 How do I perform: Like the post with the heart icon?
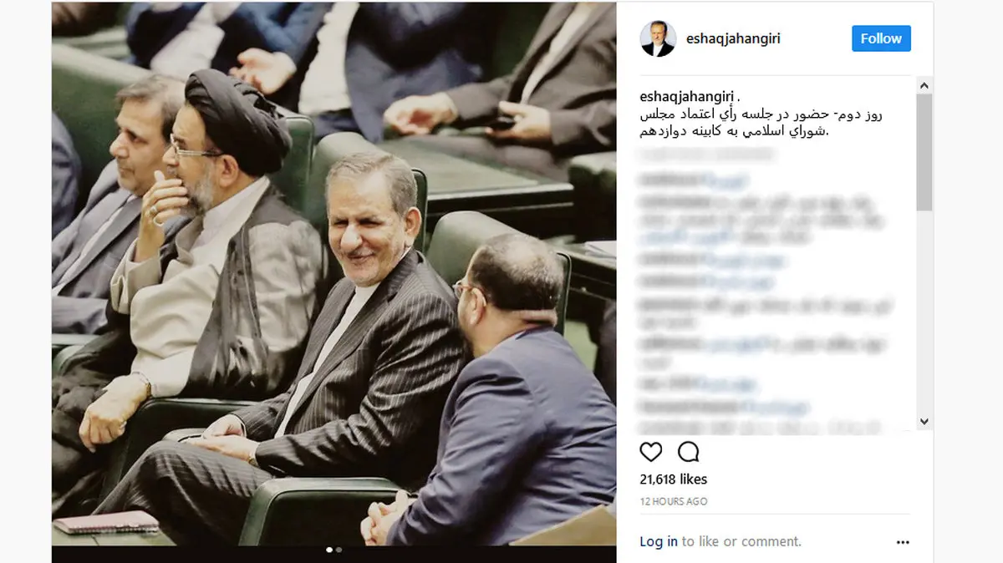click(650, 452)
